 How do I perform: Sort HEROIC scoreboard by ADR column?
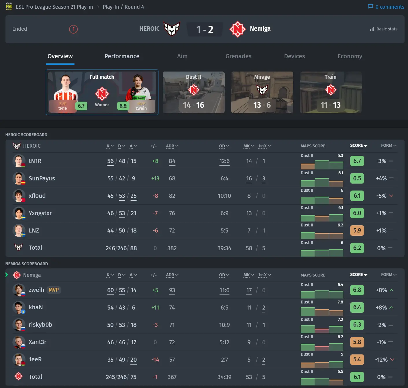(172, 146)
